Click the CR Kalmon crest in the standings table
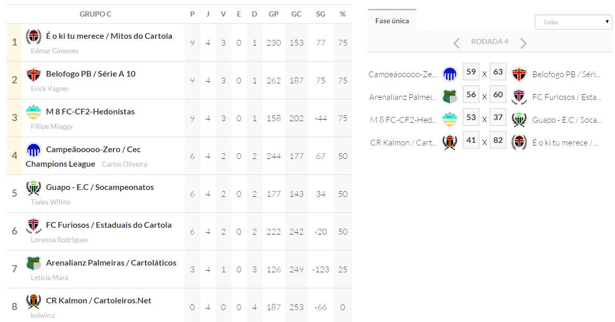 click(34, 301)
